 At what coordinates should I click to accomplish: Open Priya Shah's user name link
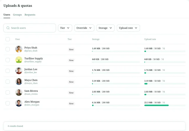click(31, 48)
